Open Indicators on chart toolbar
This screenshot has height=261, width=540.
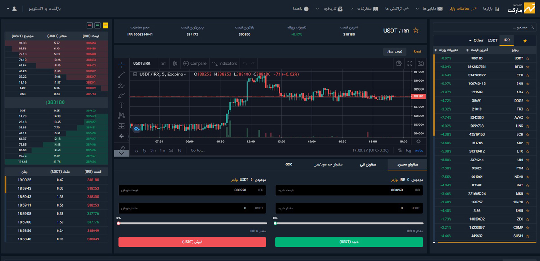pos(224,63)
